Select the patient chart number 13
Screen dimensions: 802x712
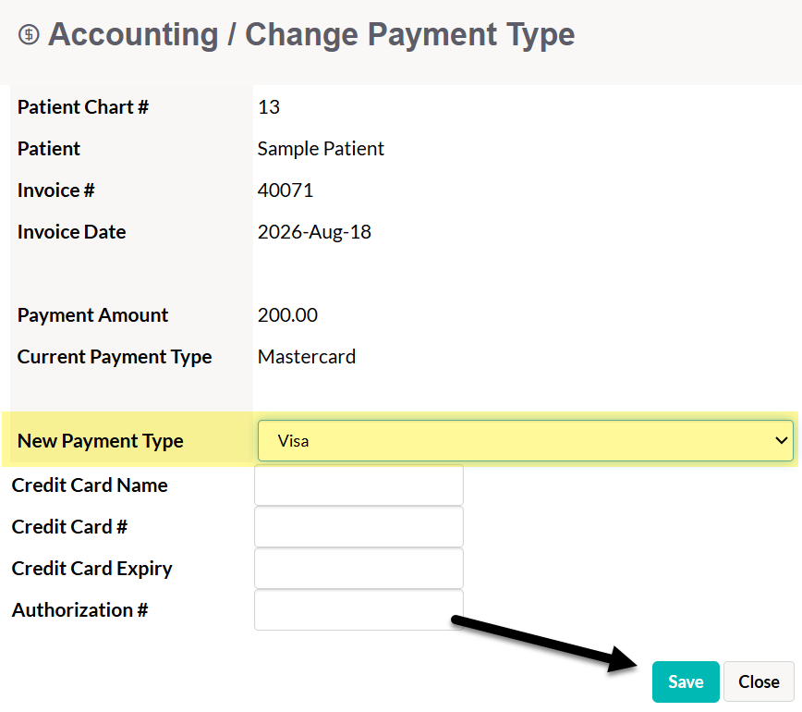click(269, 107)
